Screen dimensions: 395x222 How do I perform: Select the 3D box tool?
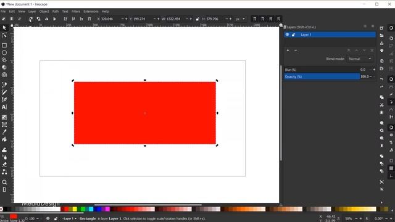tap(4, 67)
